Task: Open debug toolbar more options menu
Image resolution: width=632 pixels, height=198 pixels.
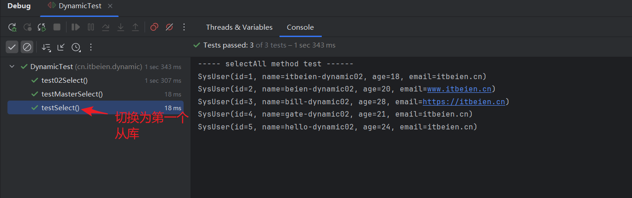Action: (184, 27)
